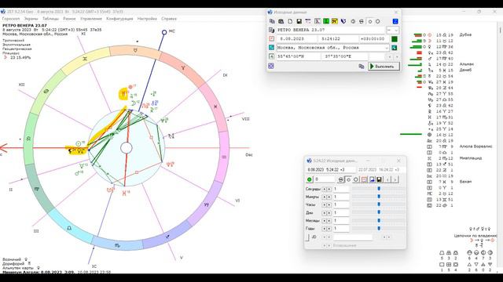
Task: Click the yellow ЭК toolbar icon
Action: [x=335, y=21]
